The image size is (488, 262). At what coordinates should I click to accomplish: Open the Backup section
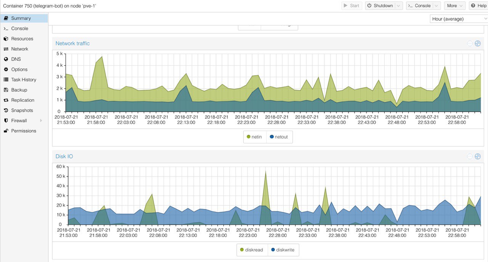[24, 90]
